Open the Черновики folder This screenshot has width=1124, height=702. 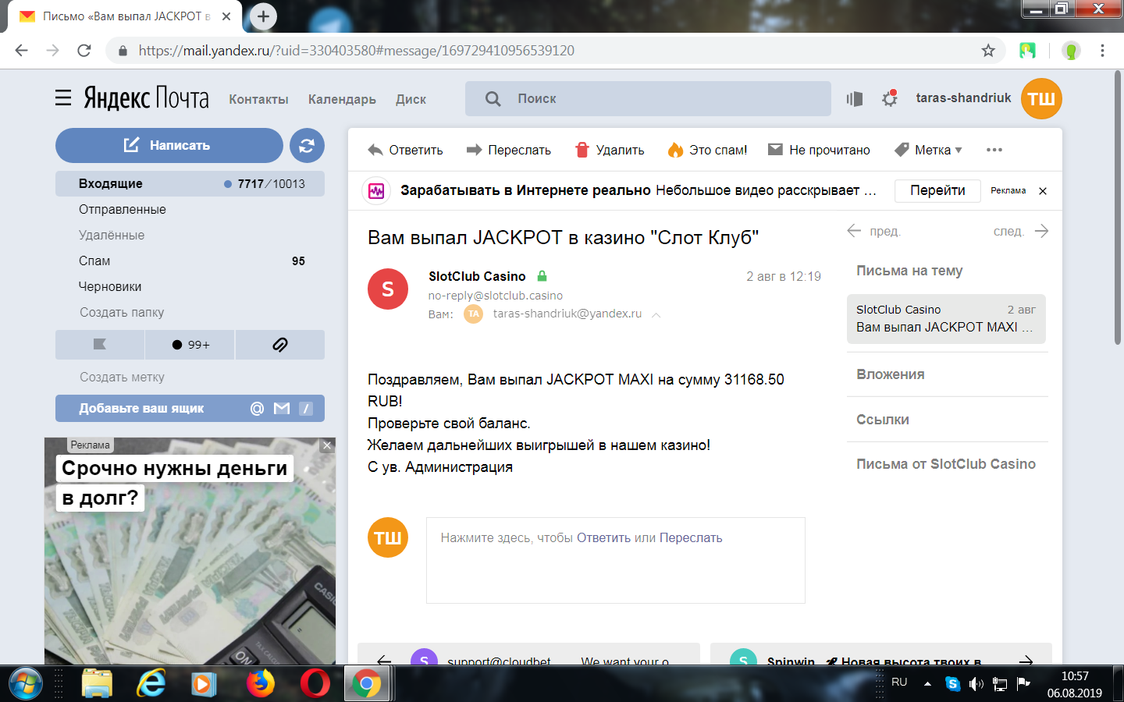coord(110,286)
